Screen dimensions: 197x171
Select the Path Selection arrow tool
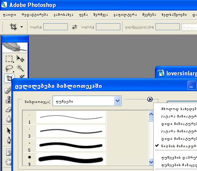coord(9,131)
